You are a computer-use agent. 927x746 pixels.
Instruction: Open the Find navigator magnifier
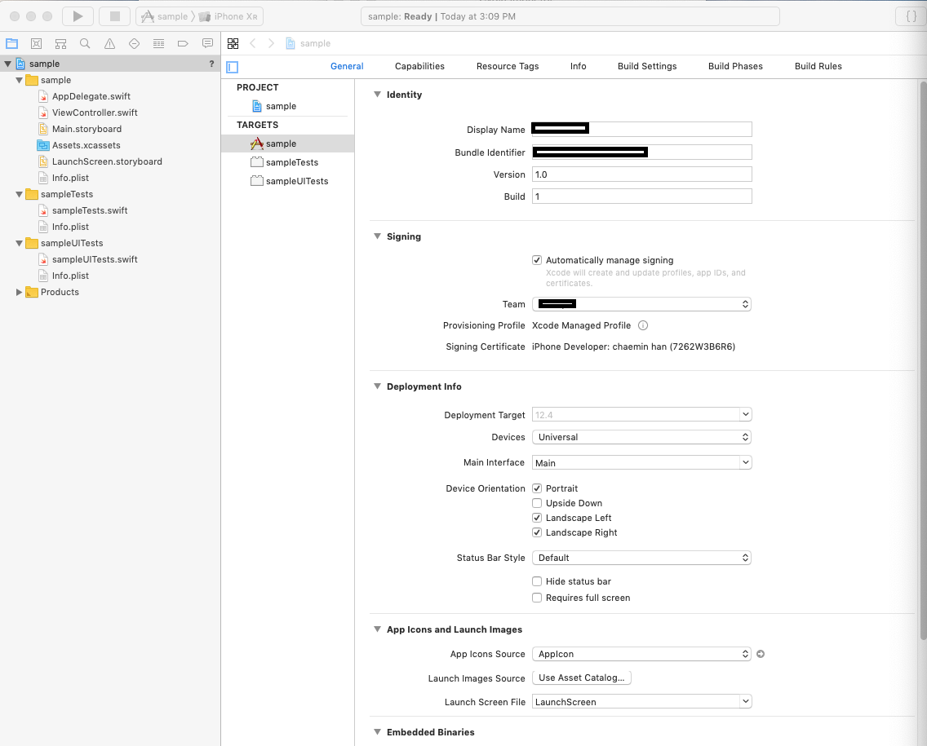(85, 43)
